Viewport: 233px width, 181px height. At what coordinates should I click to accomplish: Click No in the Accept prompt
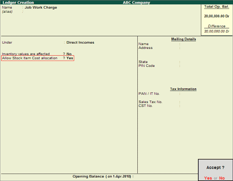[x=222, y=178]
